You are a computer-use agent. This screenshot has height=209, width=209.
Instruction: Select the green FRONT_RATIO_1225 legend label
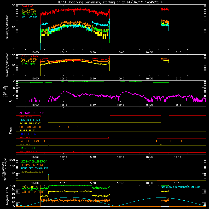pos(34,190)
